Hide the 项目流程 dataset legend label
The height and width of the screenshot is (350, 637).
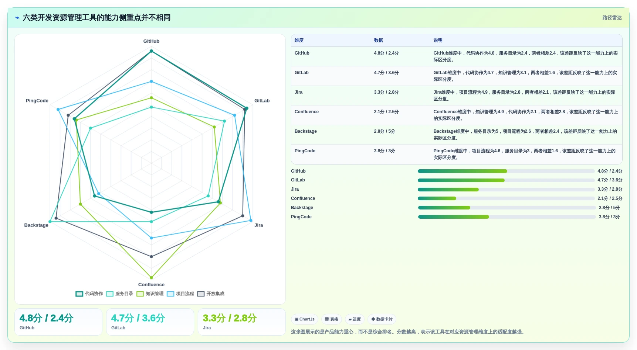click(185, 294)
